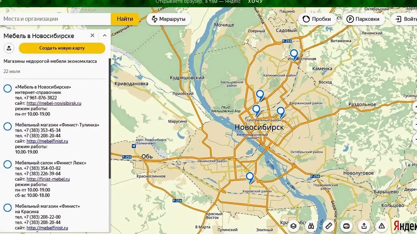Select marker icon for «Финист-Тулинка» entry
The image size is (417, 234).
tap(7, 126)
